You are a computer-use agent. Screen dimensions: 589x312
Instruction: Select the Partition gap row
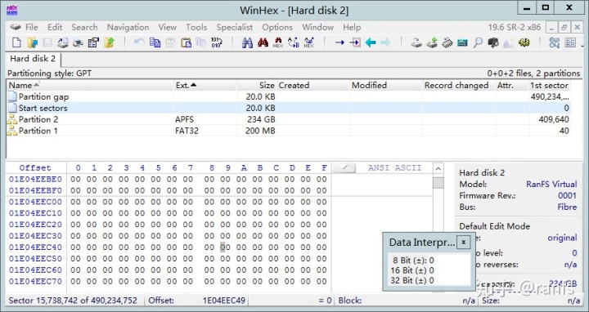289,96
